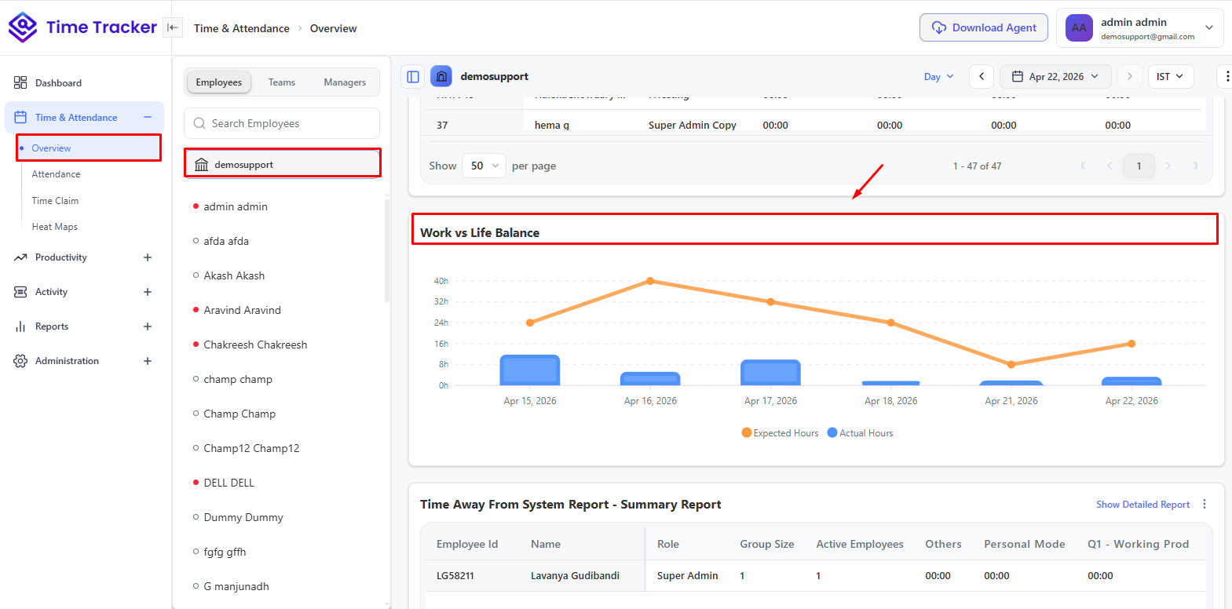Image resolution: width=1232 pixels, height=609 pixels.
Task: Open the top-right three-dot menu
Action: point(1227,76)
